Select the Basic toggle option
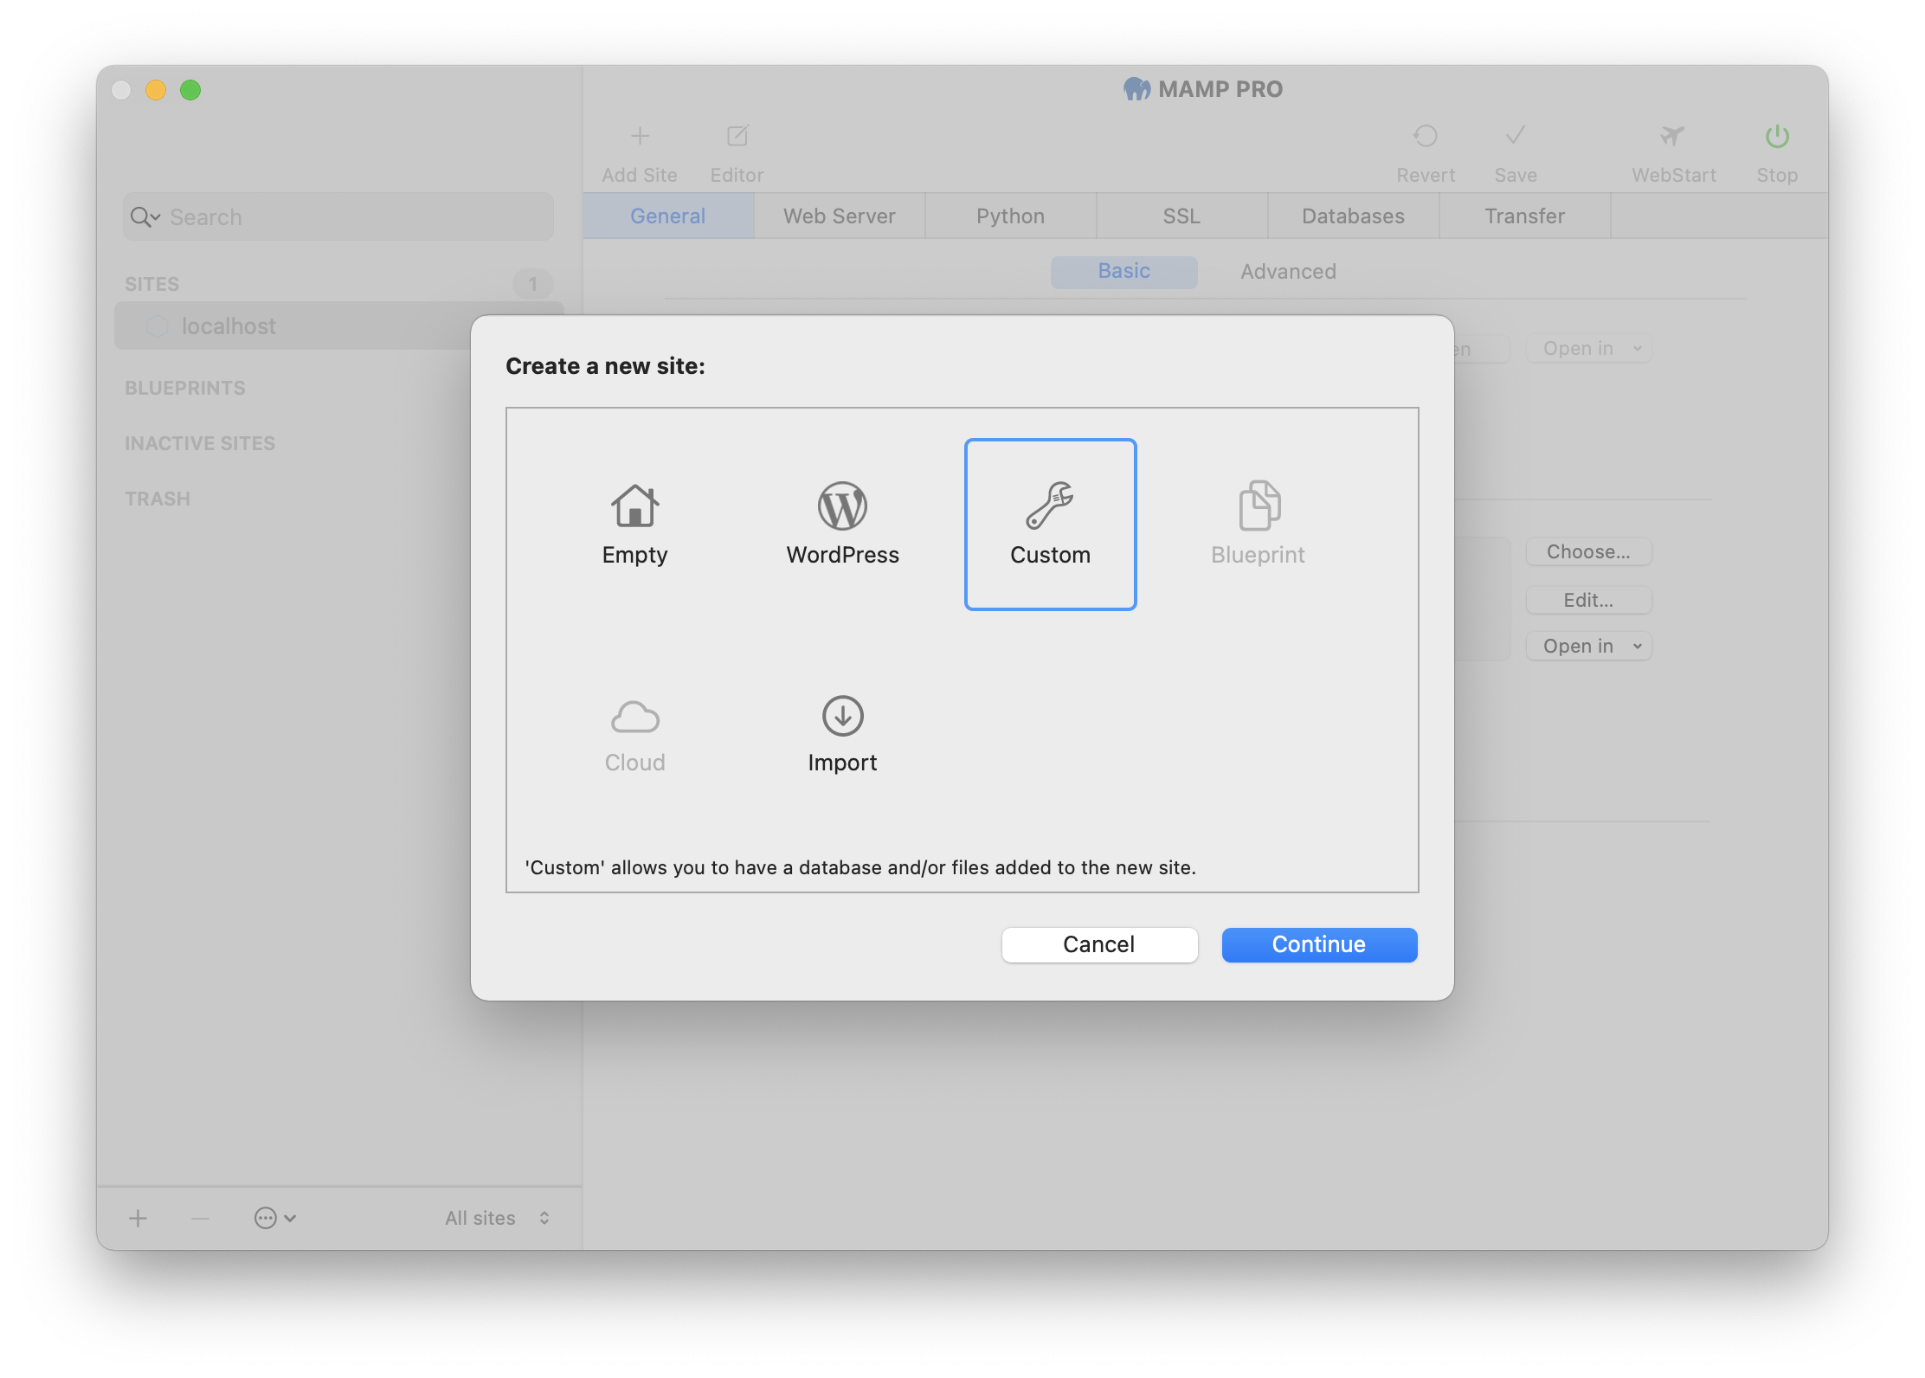 click(1123, 270)
